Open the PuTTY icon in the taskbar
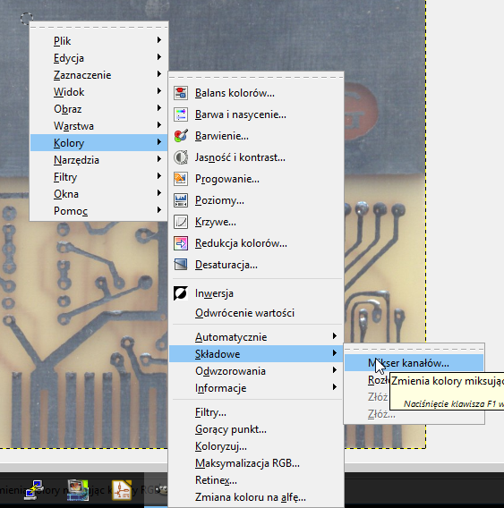Viewport: 504px width, 508px height. click(x=34, y=490)
